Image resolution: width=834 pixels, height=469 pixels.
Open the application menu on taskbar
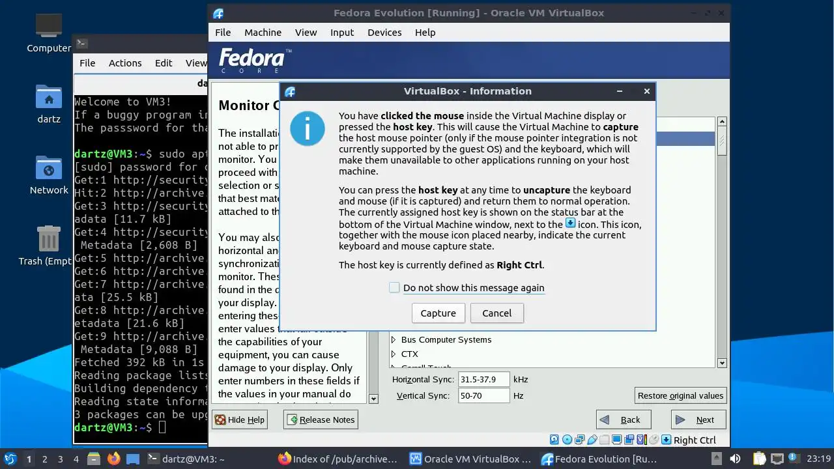tap(10, 459)
